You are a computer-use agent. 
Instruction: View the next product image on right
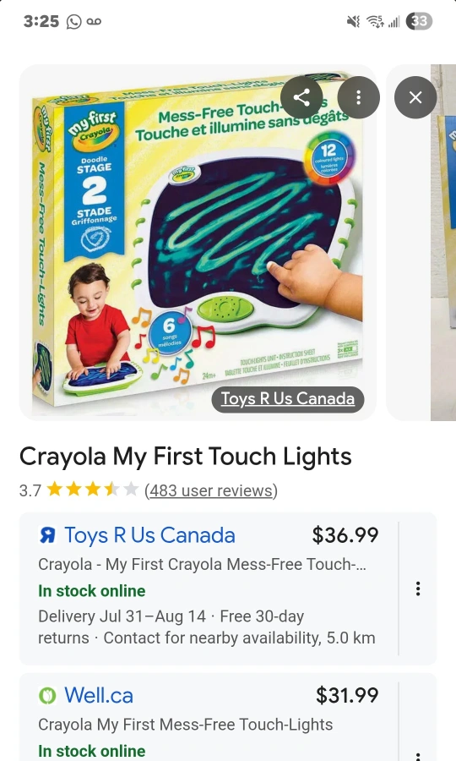[x=421, y=242]
